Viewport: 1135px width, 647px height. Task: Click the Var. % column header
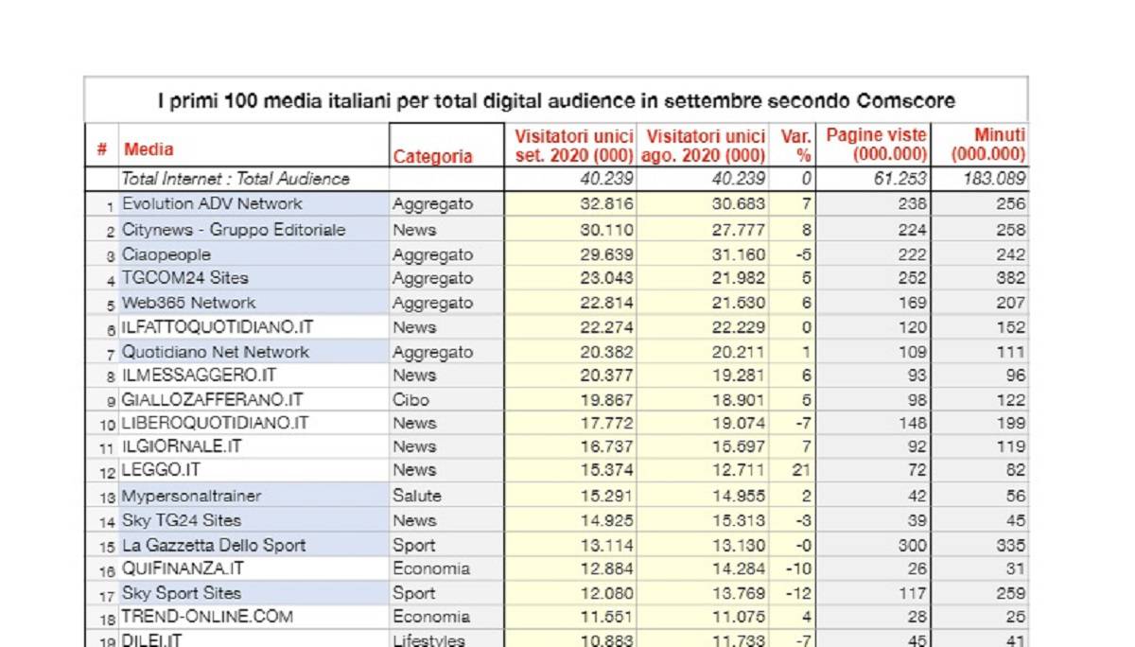(796, 146)
